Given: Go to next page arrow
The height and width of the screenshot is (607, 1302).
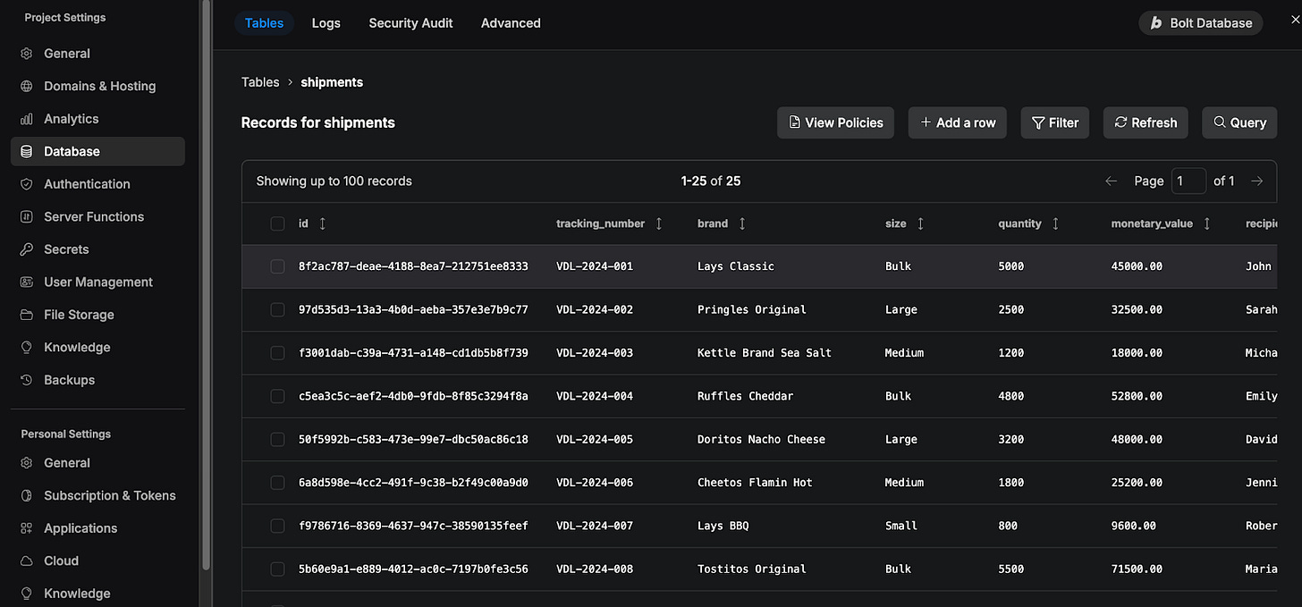Looking at the screenshot, I should pos(1257,181).
